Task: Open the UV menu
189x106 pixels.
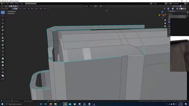Action: (48, 9)
